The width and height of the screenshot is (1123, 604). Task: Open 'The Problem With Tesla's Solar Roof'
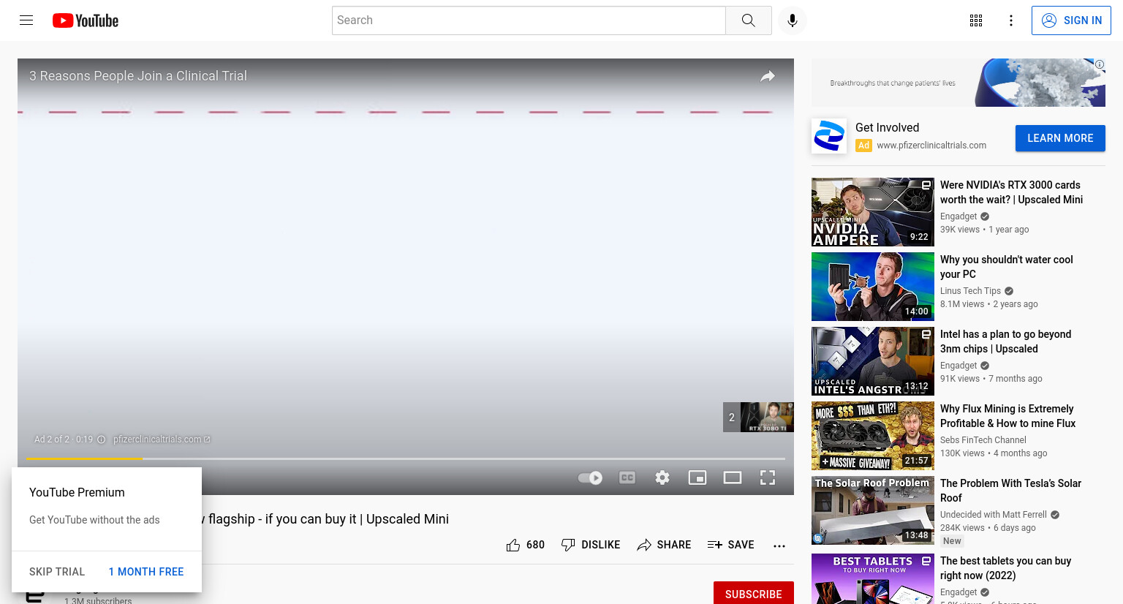click(x=1010, y=491)
